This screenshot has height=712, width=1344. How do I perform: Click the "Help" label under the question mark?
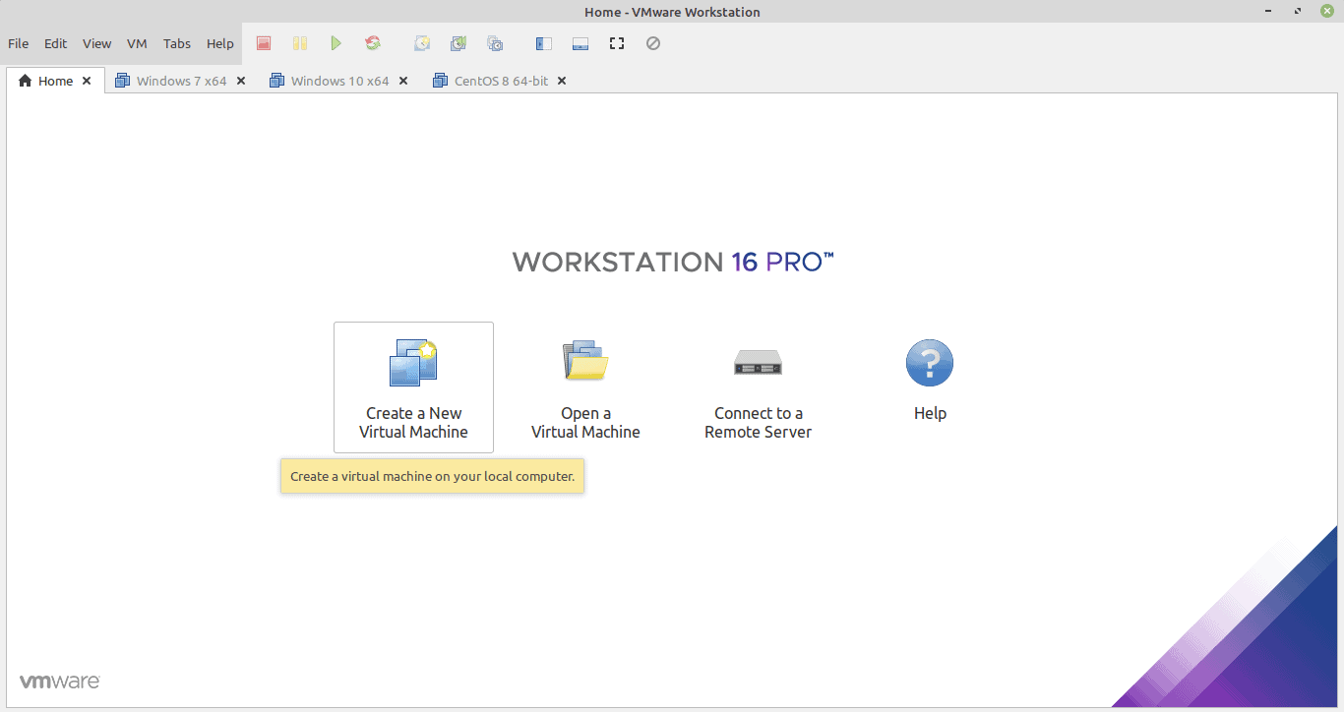click(930, 413)
